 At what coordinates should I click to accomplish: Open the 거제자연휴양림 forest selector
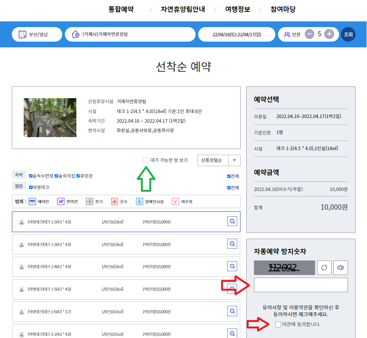coord(130,34)
